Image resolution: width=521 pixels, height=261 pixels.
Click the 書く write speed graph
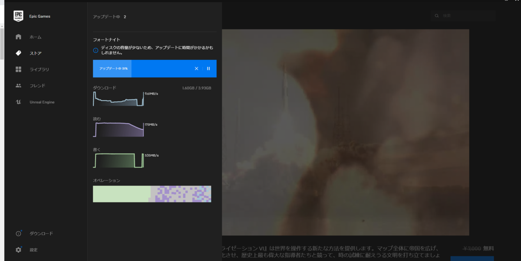(x=118, y=160)
